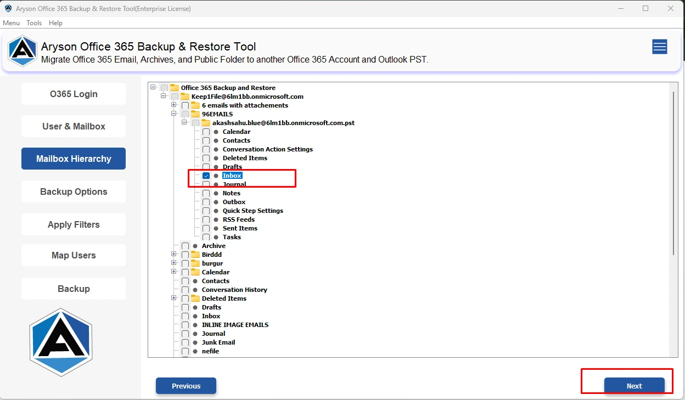Switch to the Backup Options step
This screenshot has height=400, width=685.
[x=74, y=191]
